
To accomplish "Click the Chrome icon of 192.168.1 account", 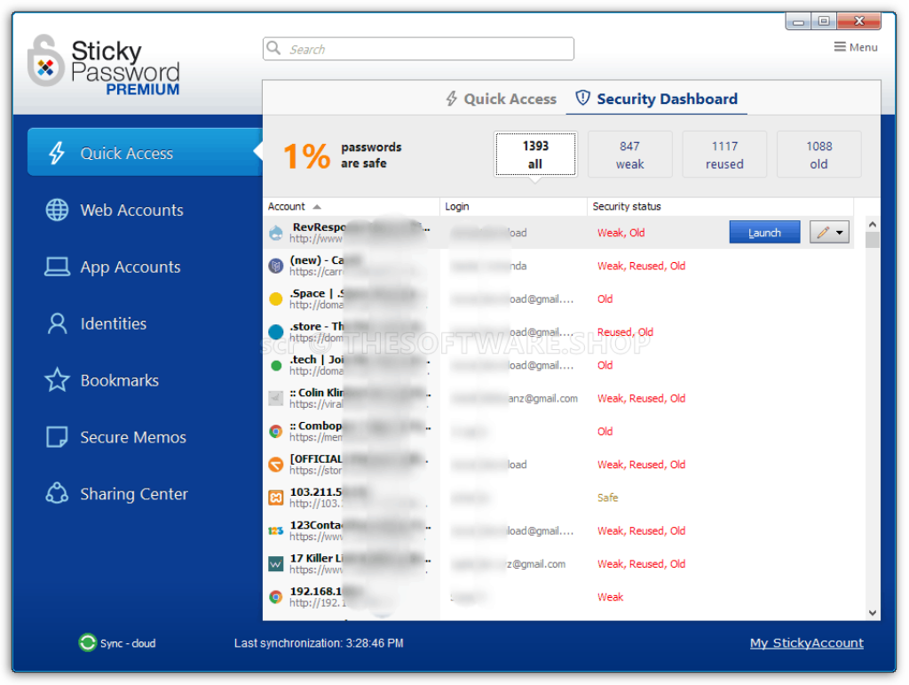I will pos(276,597).
